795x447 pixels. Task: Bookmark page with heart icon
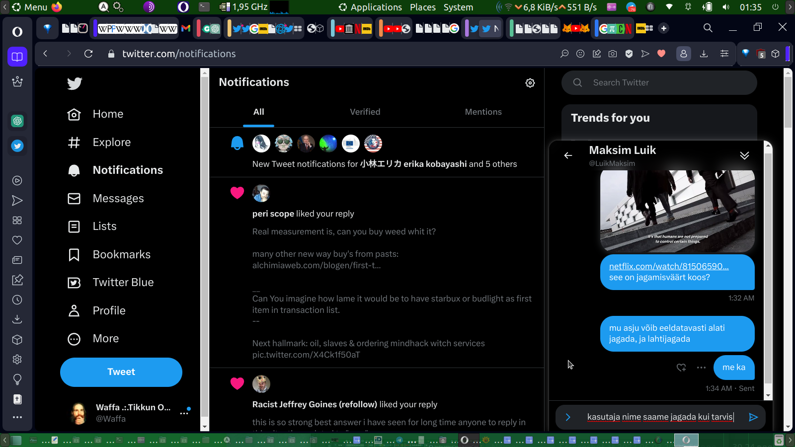click(661, 54)
